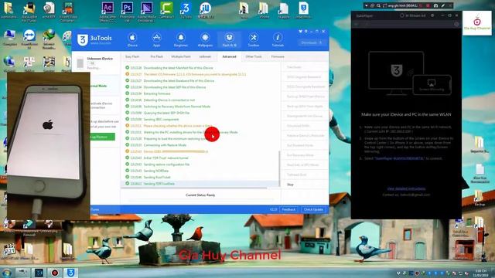This screenshot has height=278, width=495.
Task: Open 3uTools from the taskbar
Action: tap(70, 273)
